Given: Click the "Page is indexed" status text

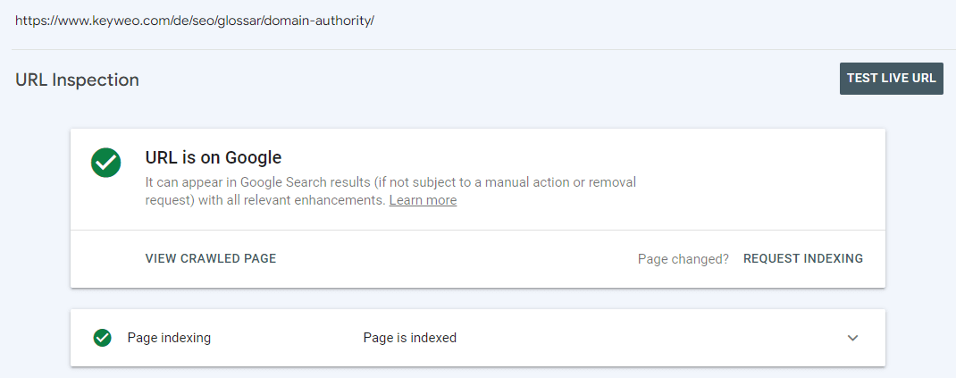Looking at the screenshot, I should (x=410, y=338).
